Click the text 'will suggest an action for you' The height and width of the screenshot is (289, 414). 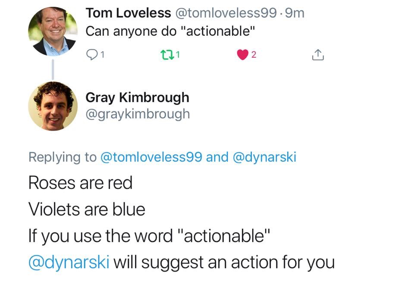[224, 262]
